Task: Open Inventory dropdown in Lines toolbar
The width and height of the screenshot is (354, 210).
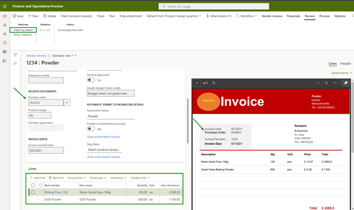Action: [x=118, y=178]
